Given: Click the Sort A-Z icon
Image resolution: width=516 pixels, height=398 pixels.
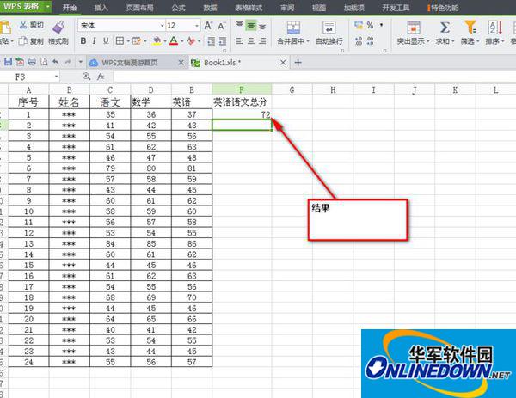Looking at the screenshot, I should point(495,28).
